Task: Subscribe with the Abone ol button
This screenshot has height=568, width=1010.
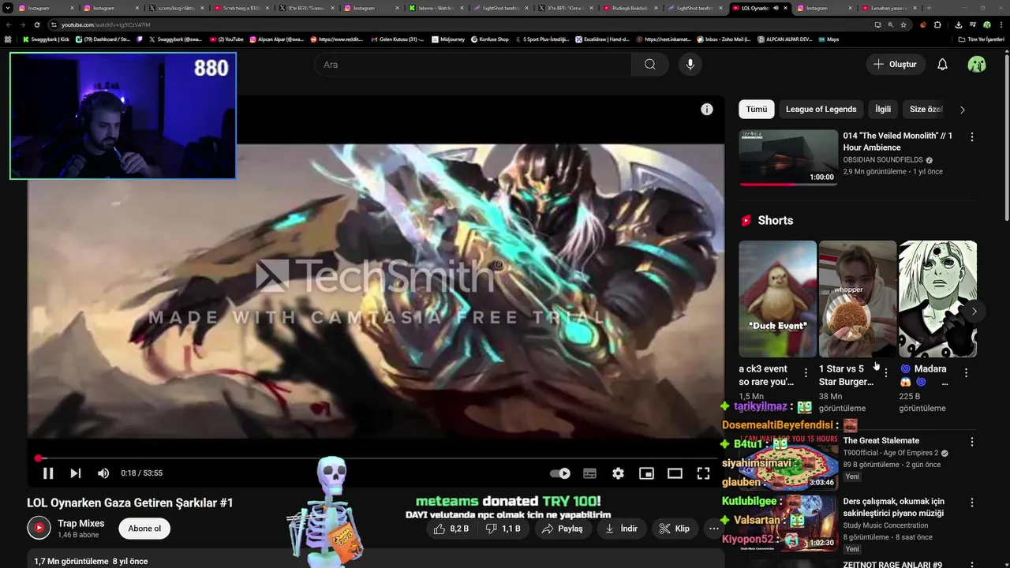Action: point(144,529)
